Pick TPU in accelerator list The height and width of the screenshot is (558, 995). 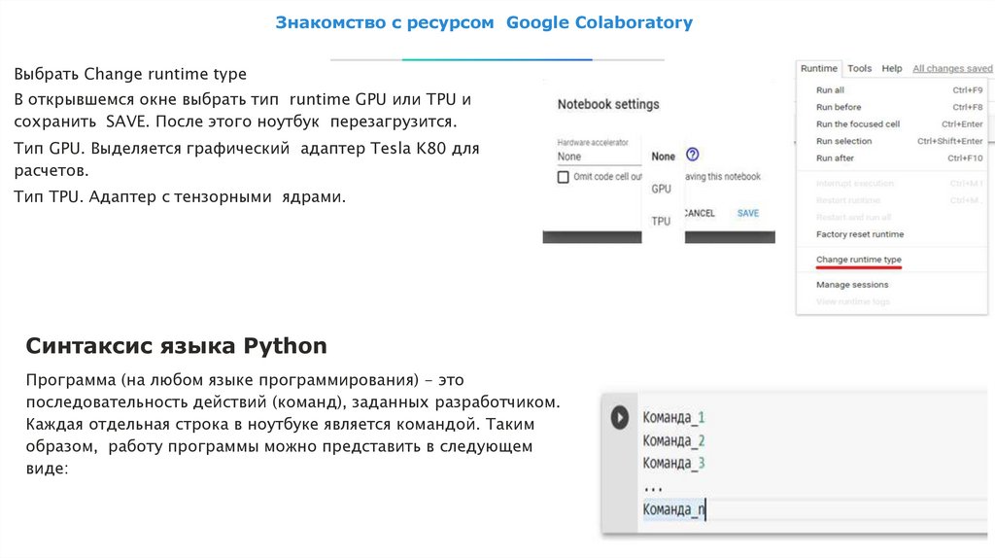pyautogui.click(x=661, y=222)
